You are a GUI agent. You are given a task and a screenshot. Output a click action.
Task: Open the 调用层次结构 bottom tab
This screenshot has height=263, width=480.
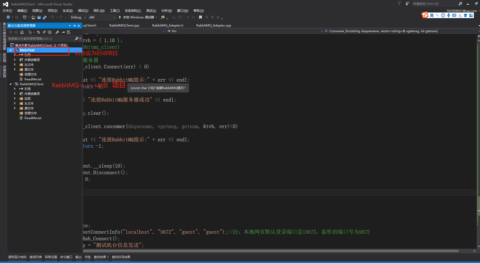(17, 257)
